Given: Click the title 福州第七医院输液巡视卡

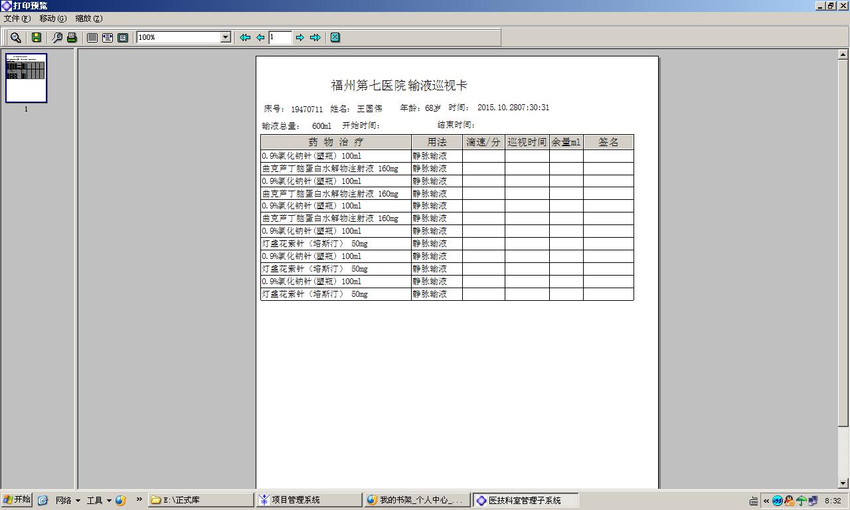Looking at the screenshot, I should 399,85.
